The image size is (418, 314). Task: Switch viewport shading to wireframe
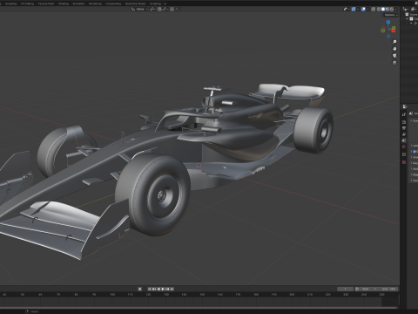(x=379, y=9)
